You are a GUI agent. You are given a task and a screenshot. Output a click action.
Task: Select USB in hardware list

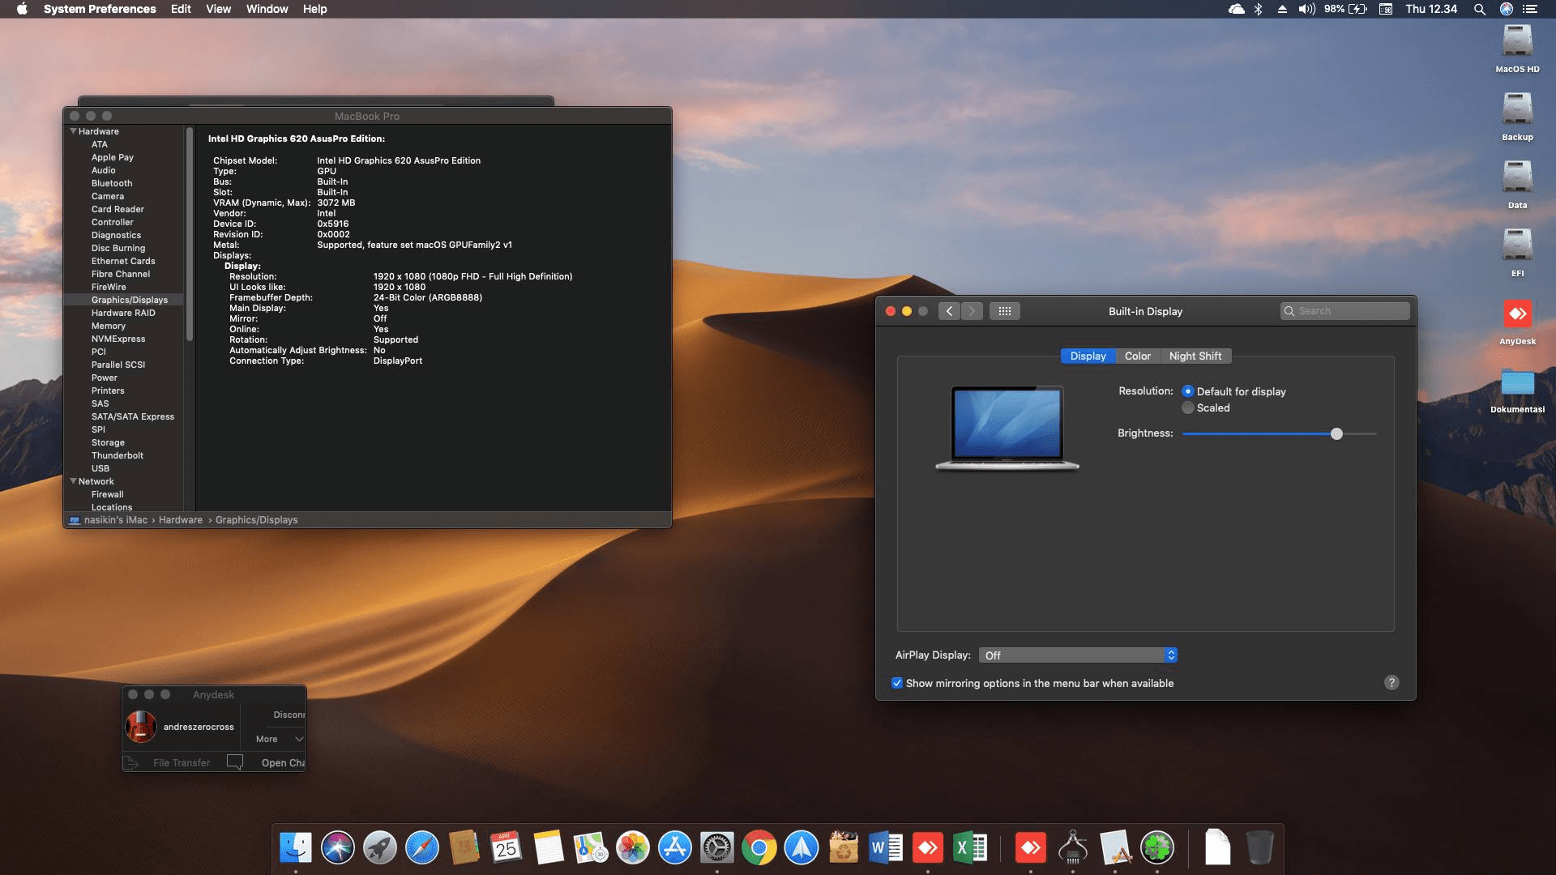coord(100,468)
